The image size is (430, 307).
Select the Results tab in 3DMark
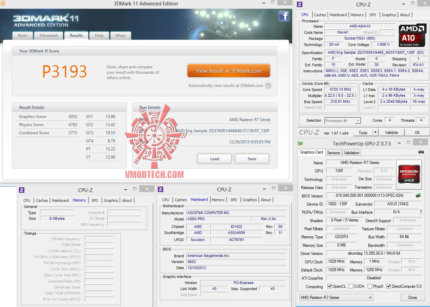point(76,36)
